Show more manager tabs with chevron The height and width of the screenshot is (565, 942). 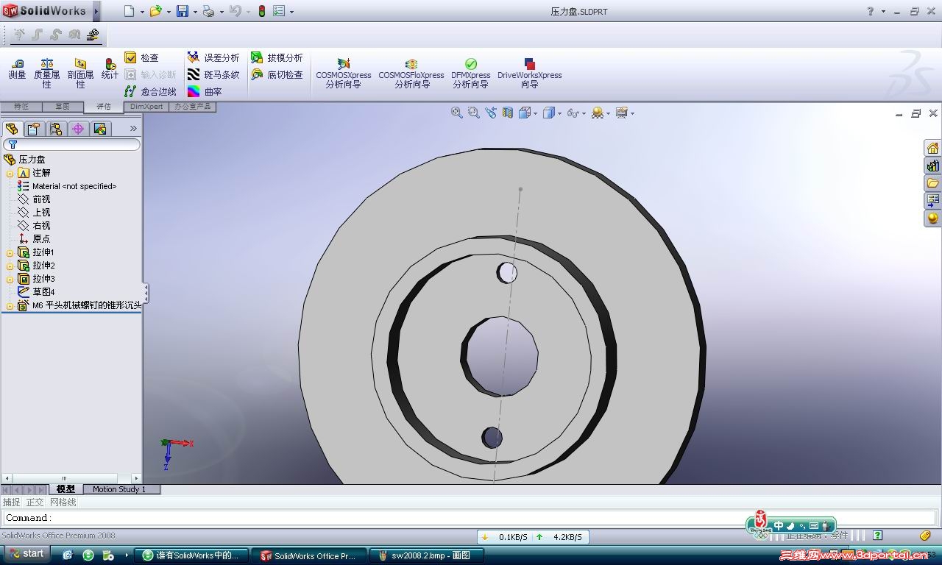pyautogui.click(x=133, y=129)
